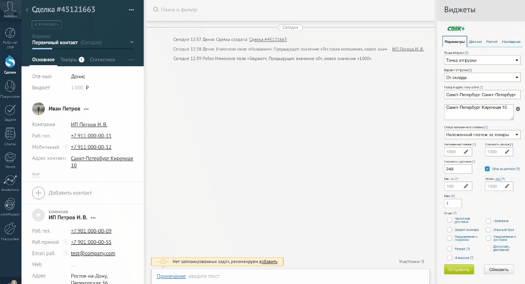Image resolution: width=525 pixels, height=284 pixels.
Task: Open Точка отгрузки dropdown
Action: click(482, 61)
